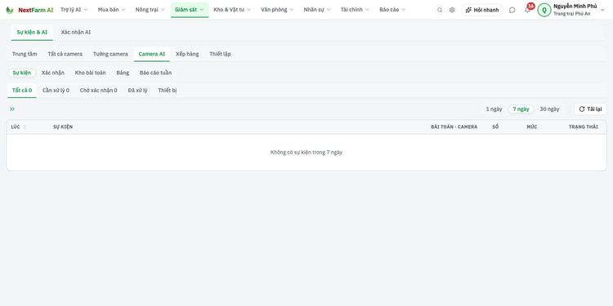Screen dimensions: 613x306
Task: Click the NextFarm AI leaf logo
Action: click(x=9, y=10)
